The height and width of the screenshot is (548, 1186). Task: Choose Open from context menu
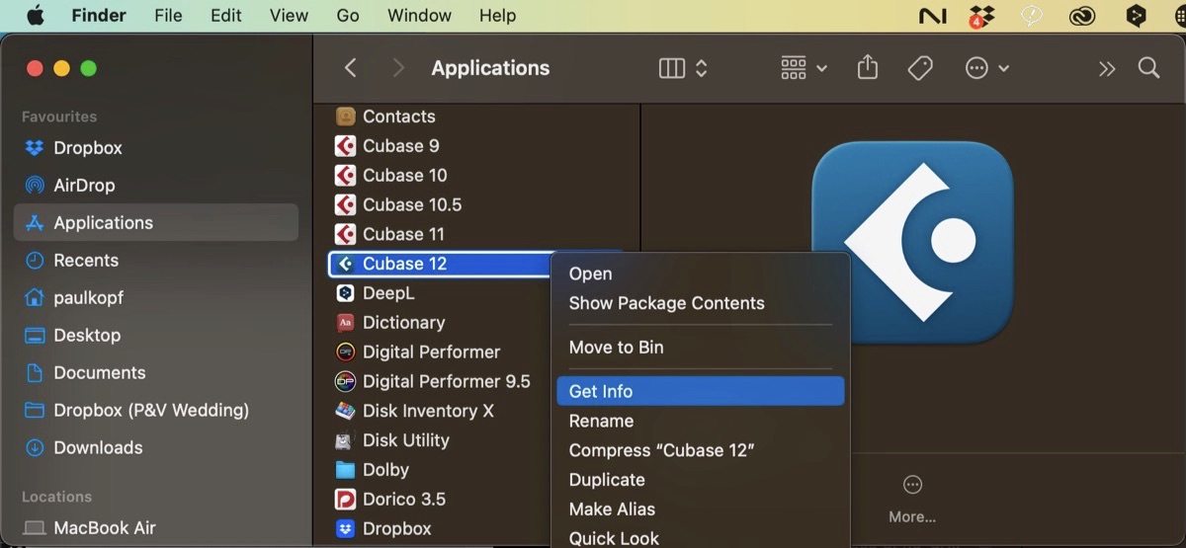[700, 274]
